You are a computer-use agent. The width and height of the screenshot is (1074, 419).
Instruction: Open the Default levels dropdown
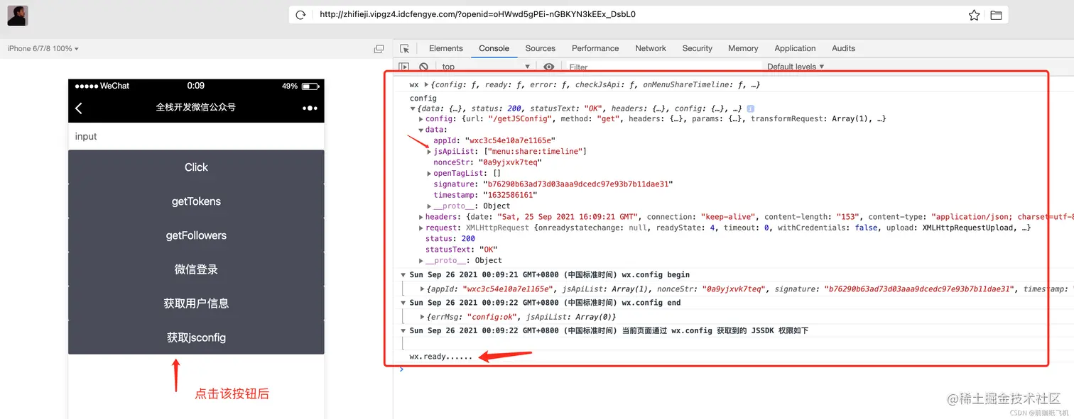796,67
